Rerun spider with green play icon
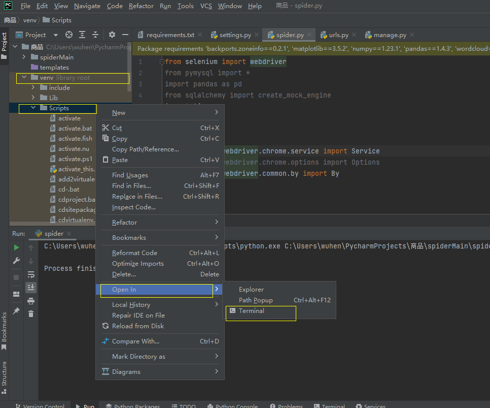Screen dimensions: 490x408 [x=16, y=247]
